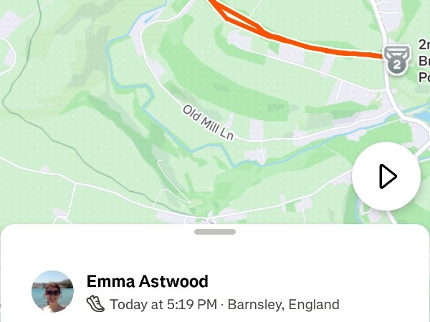The height and width of the screenshot is (322, 430).
Task: Play the activity route flyover
Action: (x=386, y=176)
